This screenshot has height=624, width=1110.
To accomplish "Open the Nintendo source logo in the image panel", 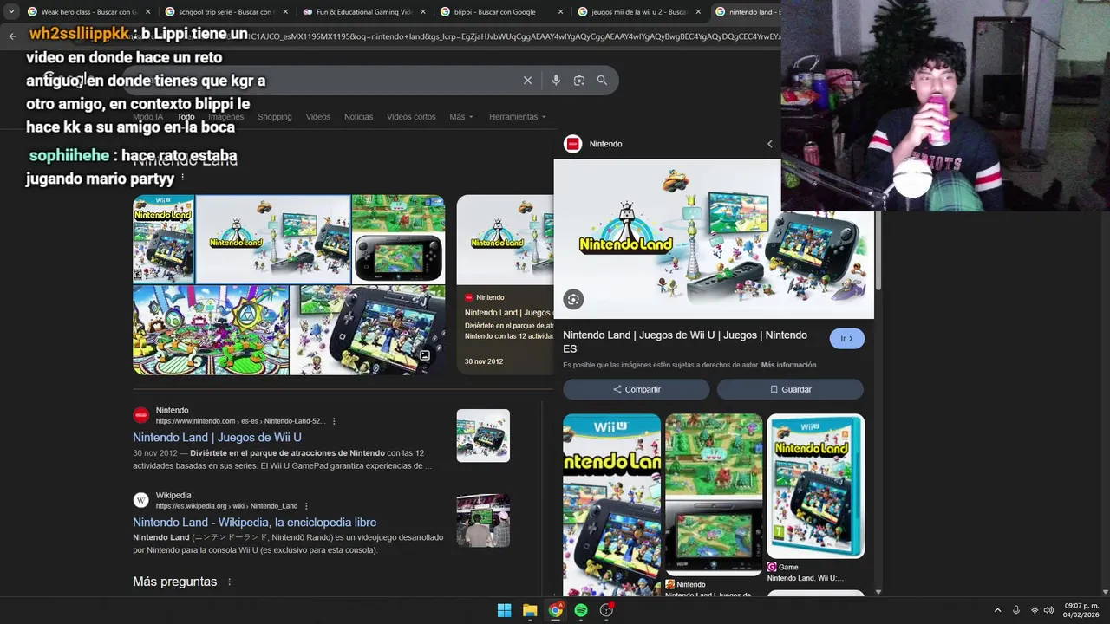I will 572,144.
